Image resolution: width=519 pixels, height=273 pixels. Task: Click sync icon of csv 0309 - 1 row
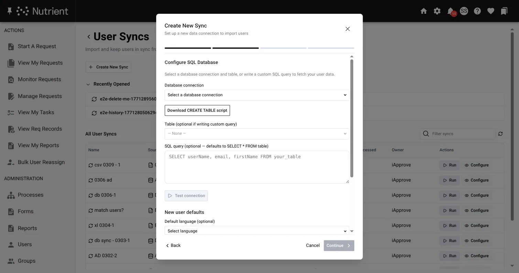point(91,165)
